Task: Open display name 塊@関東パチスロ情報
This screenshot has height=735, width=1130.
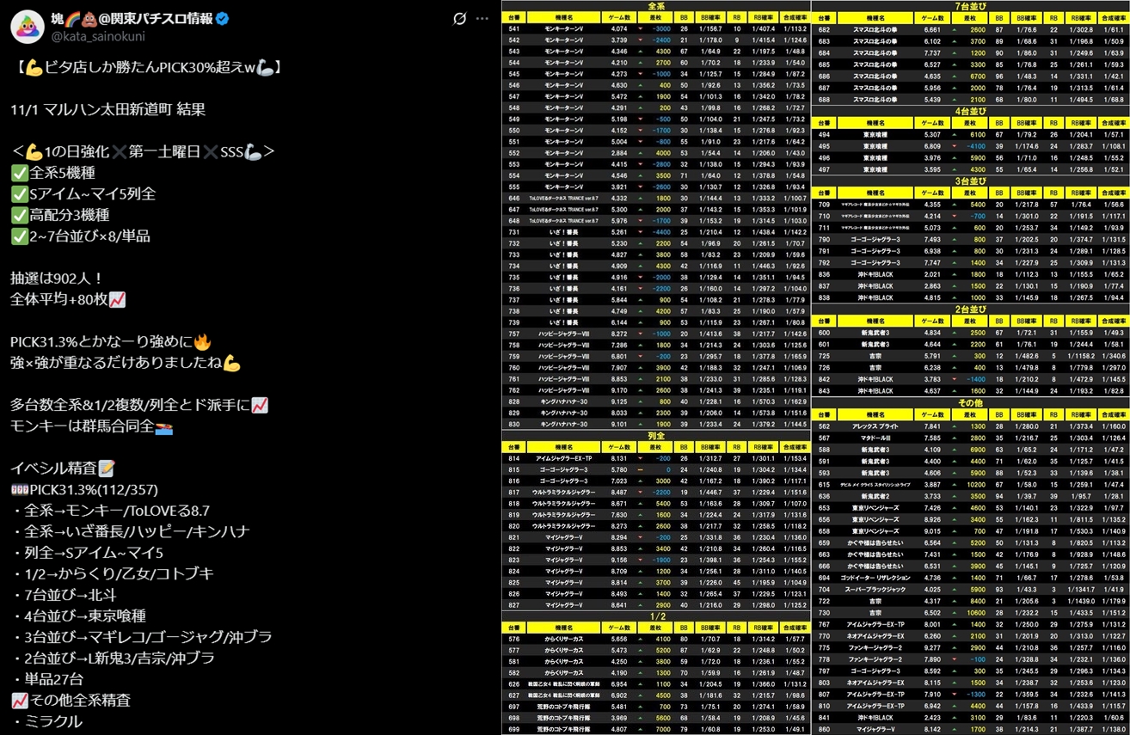Action: (132, 18)
